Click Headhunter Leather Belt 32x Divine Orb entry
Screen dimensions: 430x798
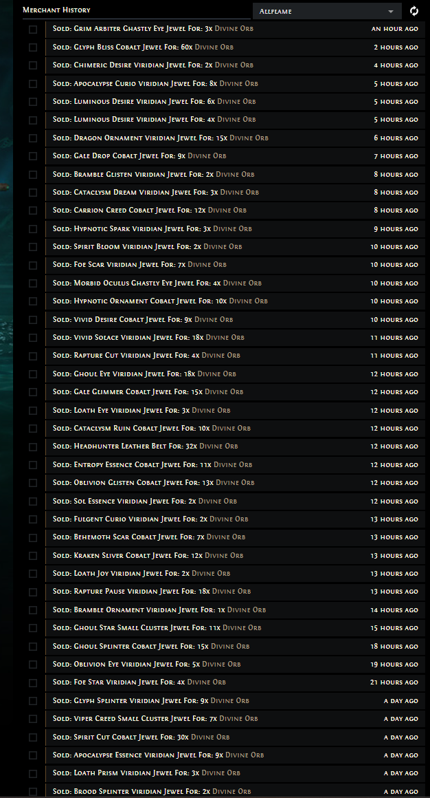click(236, 446)
